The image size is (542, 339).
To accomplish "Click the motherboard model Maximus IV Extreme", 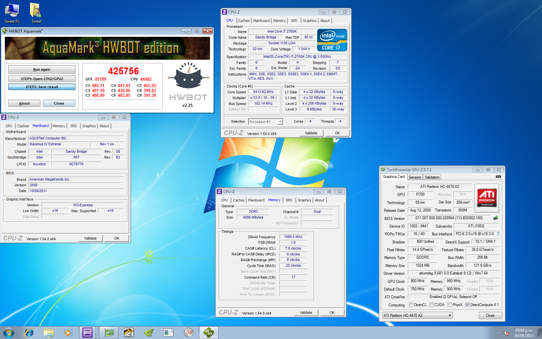I will (x=59, y=144).
